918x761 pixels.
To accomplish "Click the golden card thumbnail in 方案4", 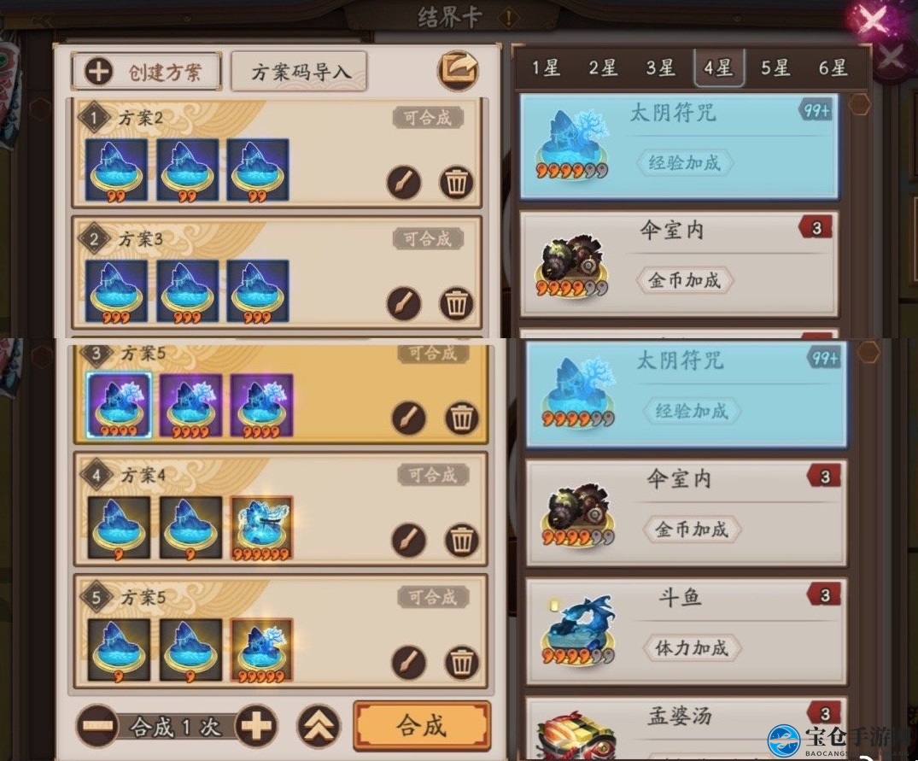I will coord(261,529).
